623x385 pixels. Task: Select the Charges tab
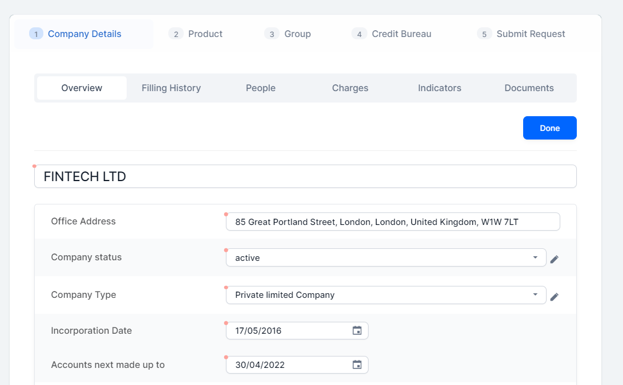350,88
